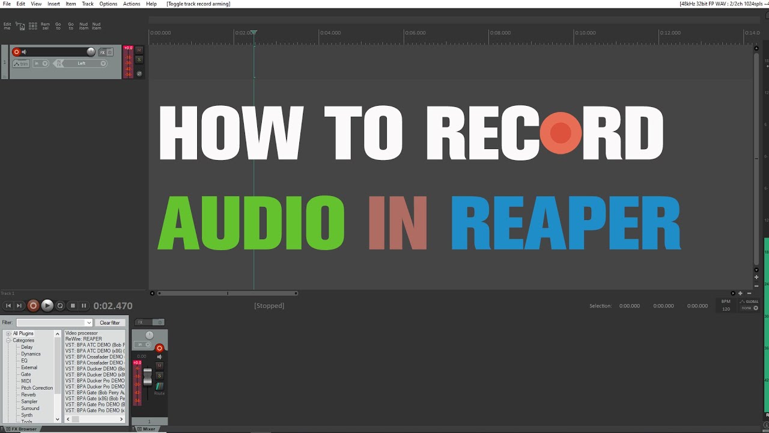Click the 'Rem sel' toolbar button
The height and width of the screenshot is (433, 769).
pyautogui.click(x=45, y=26)
